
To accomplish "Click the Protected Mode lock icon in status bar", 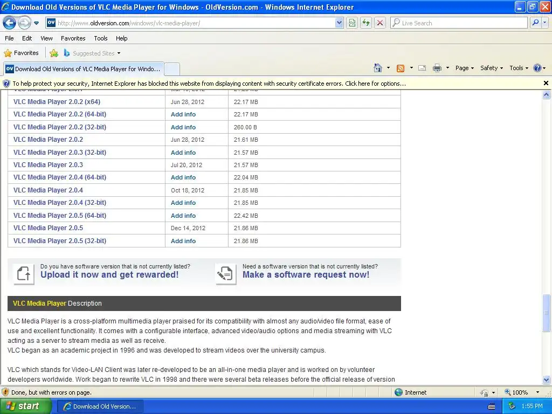I will 485,392.
